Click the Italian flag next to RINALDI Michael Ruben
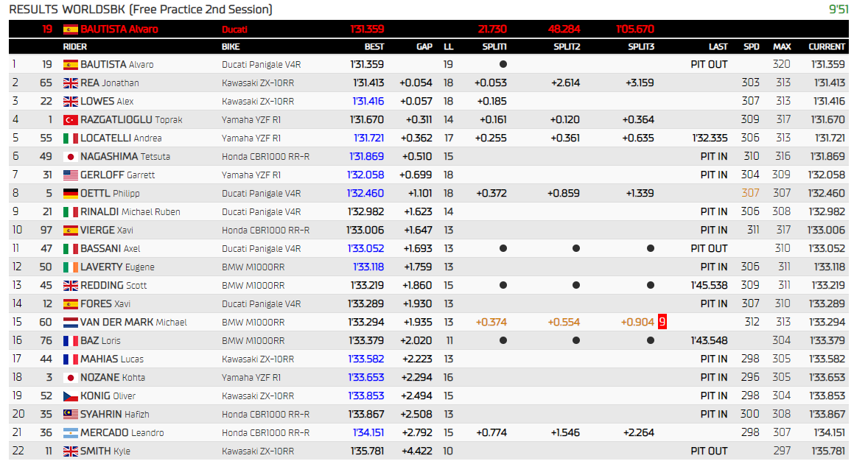 tap(70, 212)
